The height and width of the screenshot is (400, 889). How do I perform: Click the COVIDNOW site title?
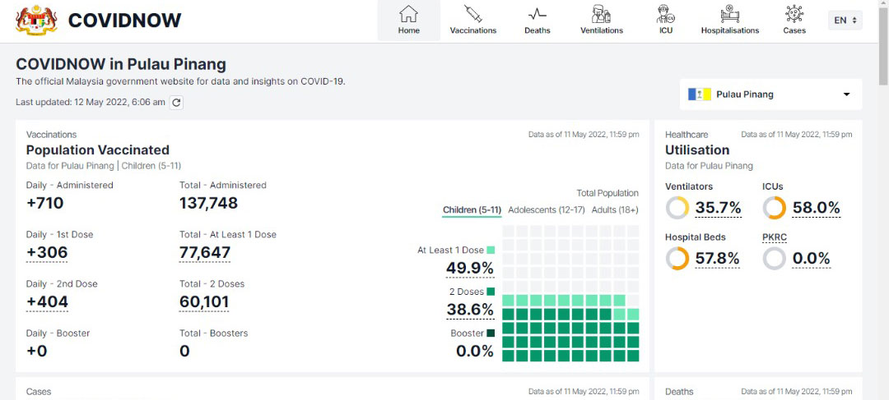tap(125, 21)
